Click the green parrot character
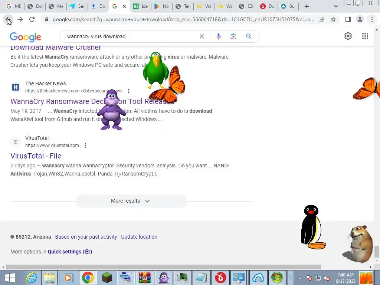The width and height of the screenshot is (380, 285). 155,70
